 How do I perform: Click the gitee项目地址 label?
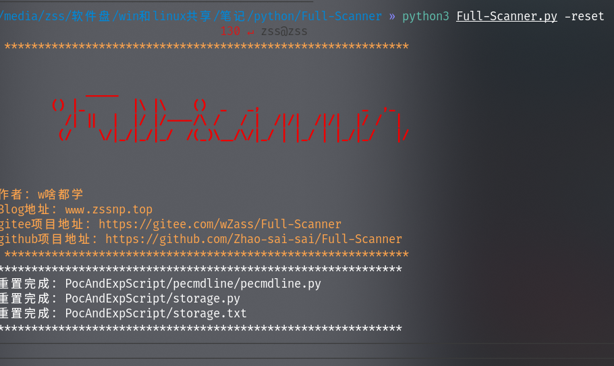(45, 224)
